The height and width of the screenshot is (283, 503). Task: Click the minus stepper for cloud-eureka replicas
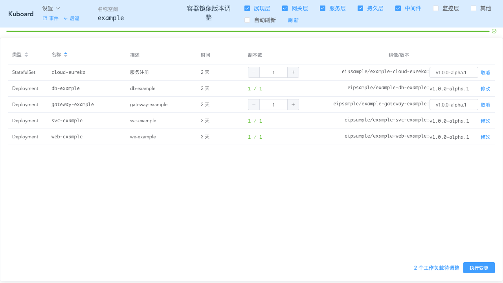point(253,72)
